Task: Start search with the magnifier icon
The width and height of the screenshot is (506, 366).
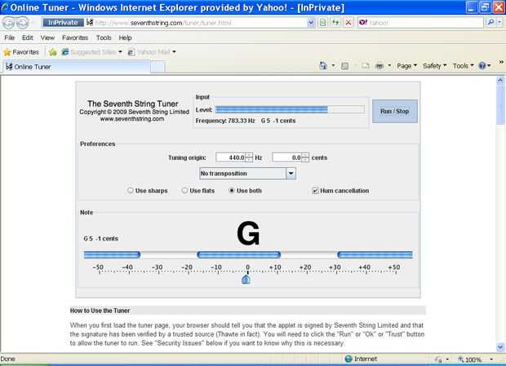Action: tap(490, 23)
